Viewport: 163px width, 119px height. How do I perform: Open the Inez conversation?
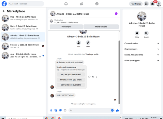click(23, 18)
